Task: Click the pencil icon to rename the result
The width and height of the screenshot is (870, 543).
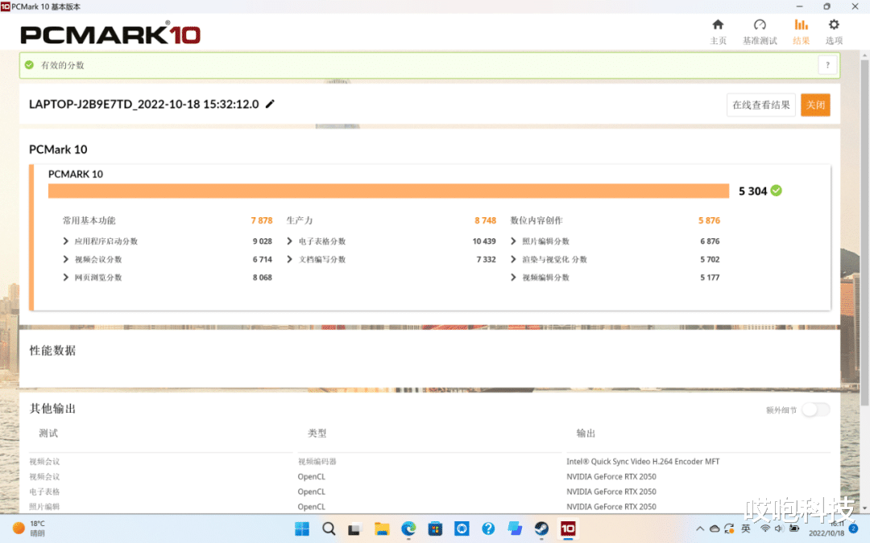Action: coord(270,105)
